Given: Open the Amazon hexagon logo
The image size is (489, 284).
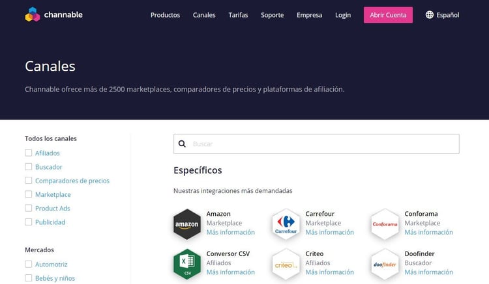Looking at the screenshot, I should coord(187,224).
